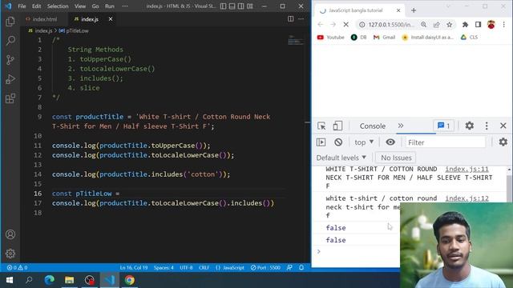The width and height of the screenshot is (513, 288).
Task: Open the top JavaScript context dropdown
Action: coord(363,142)
